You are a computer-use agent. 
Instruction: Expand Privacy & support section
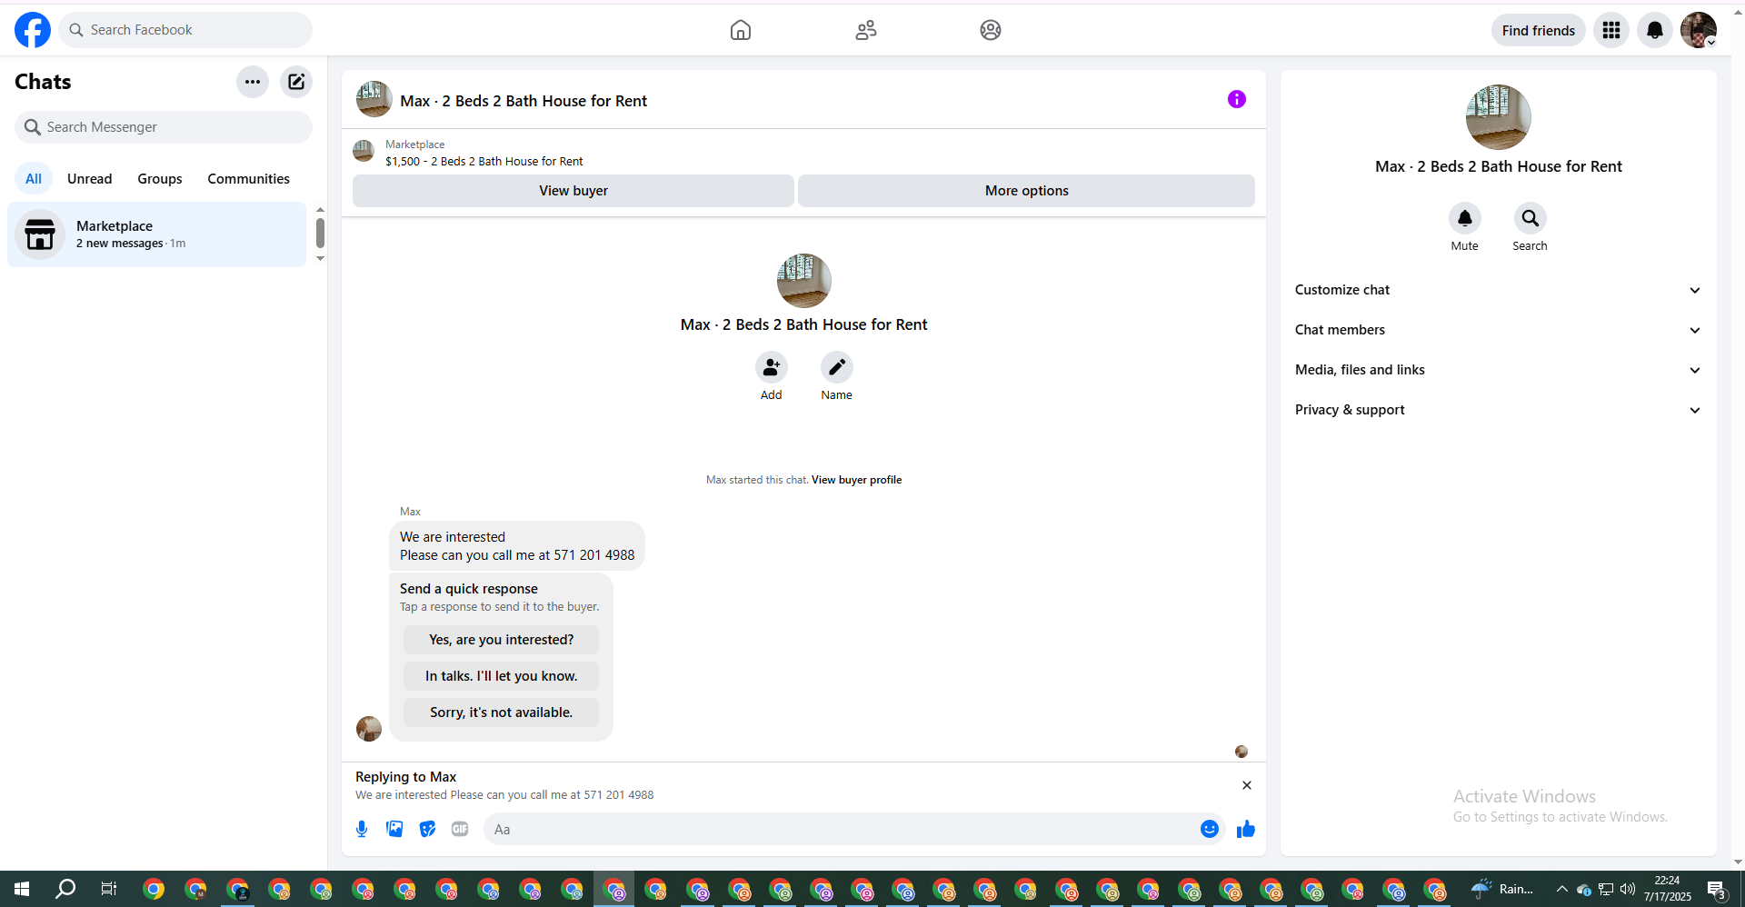click(1499, 410)
